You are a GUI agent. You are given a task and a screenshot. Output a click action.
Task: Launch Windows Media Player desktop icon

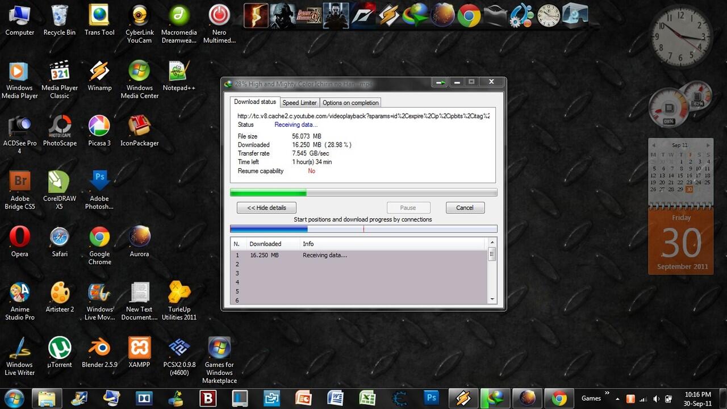20,80
